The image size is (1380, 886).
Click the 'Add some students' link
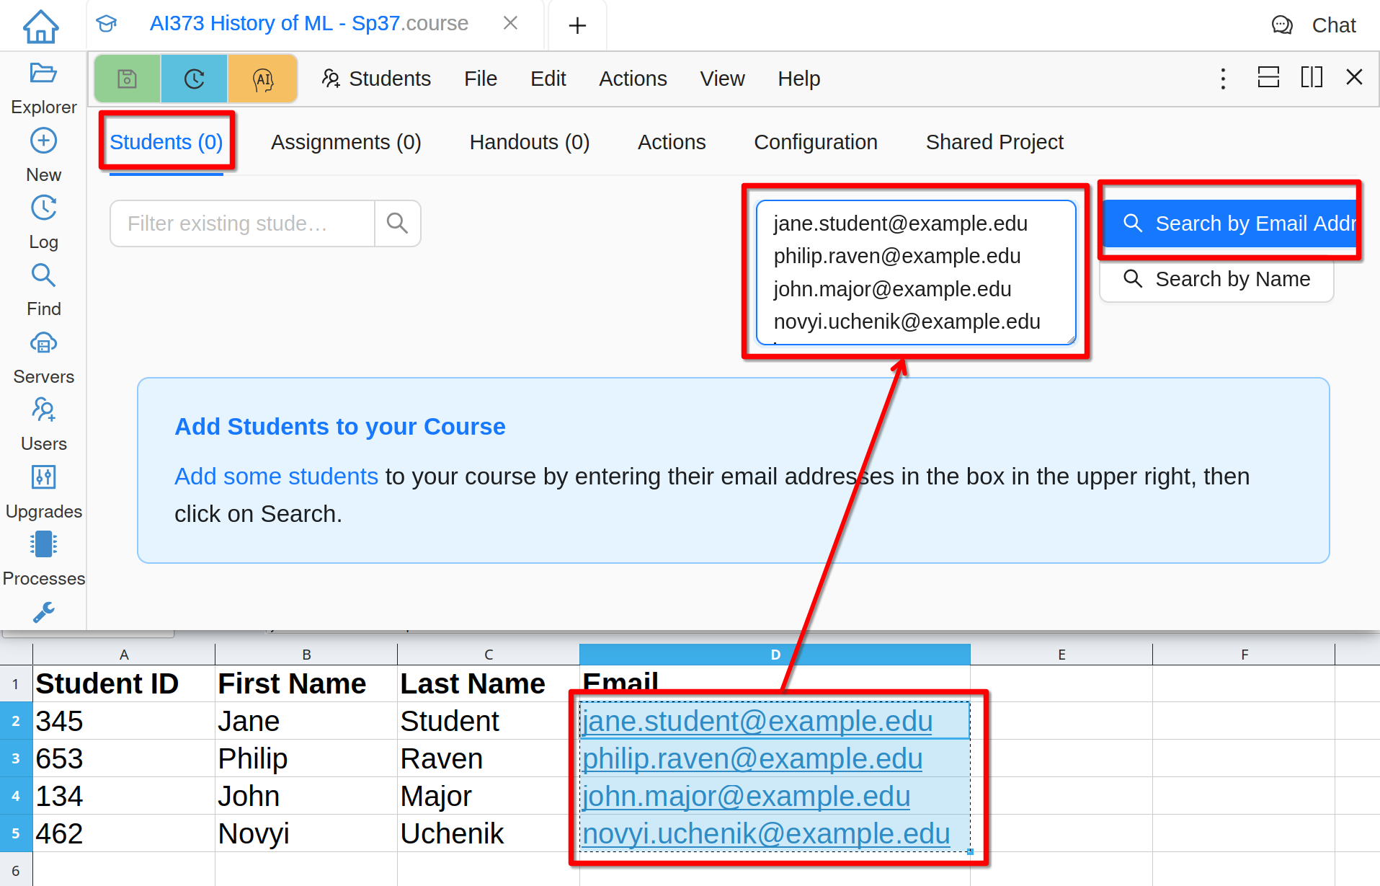pos(276,477)
